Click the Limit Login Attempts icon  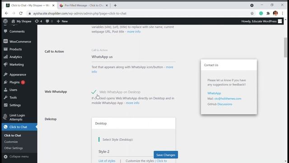point(5,117)
